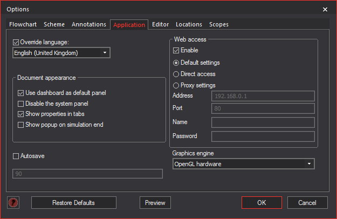The height and width of the screenshot is (219, 337).
Task: Enable Show popup on simulation end
Action: pos(20,125)
